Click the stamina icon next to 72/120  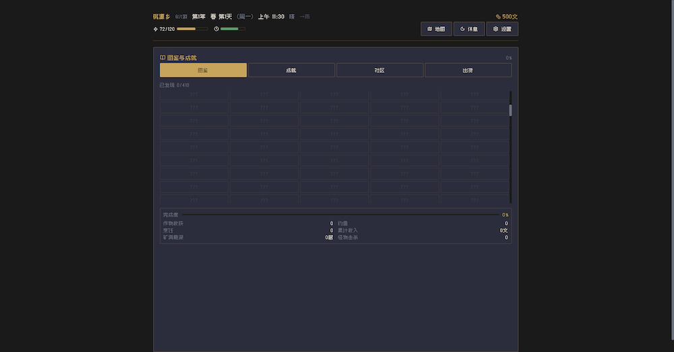[156, 29]
